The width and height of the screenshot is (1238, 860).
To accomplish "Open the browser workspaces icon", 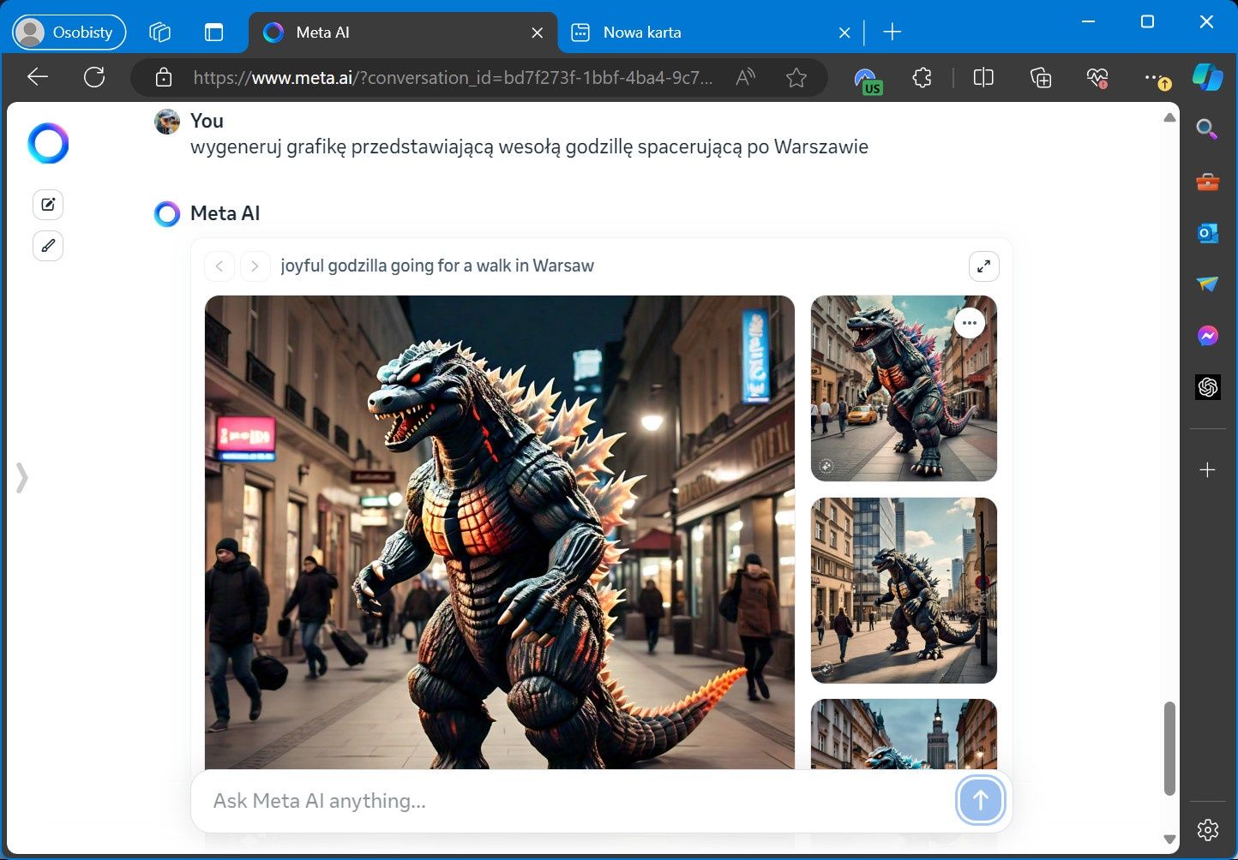I will point(159,33).
